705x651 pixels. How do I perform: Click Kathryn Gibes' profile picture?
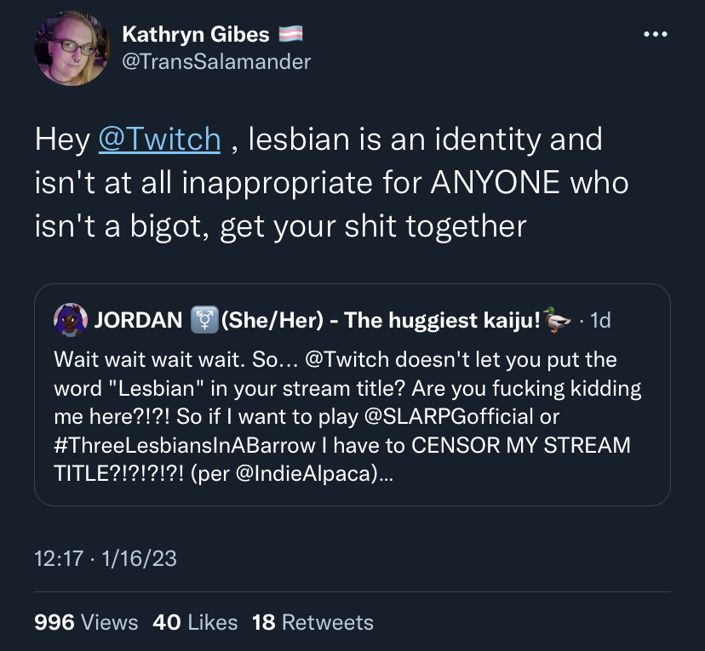[x=72, y=48]
